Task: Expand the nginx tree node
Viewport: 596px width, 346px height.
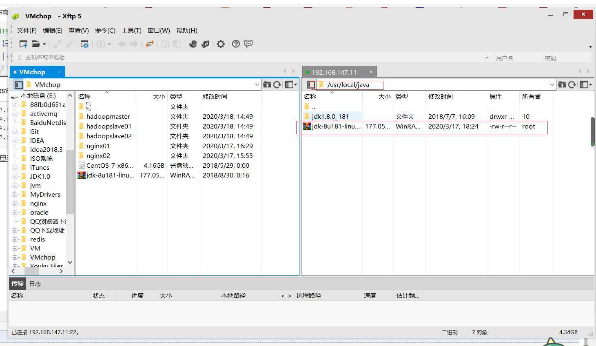Action: click(15, 204)
